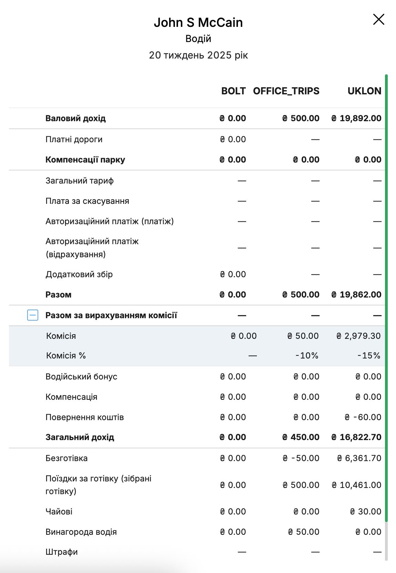Viewport: 396px width, 573px height.
Task: Click the 'Разом за вирахуванням комісії' label
Action: coord(111,315)
